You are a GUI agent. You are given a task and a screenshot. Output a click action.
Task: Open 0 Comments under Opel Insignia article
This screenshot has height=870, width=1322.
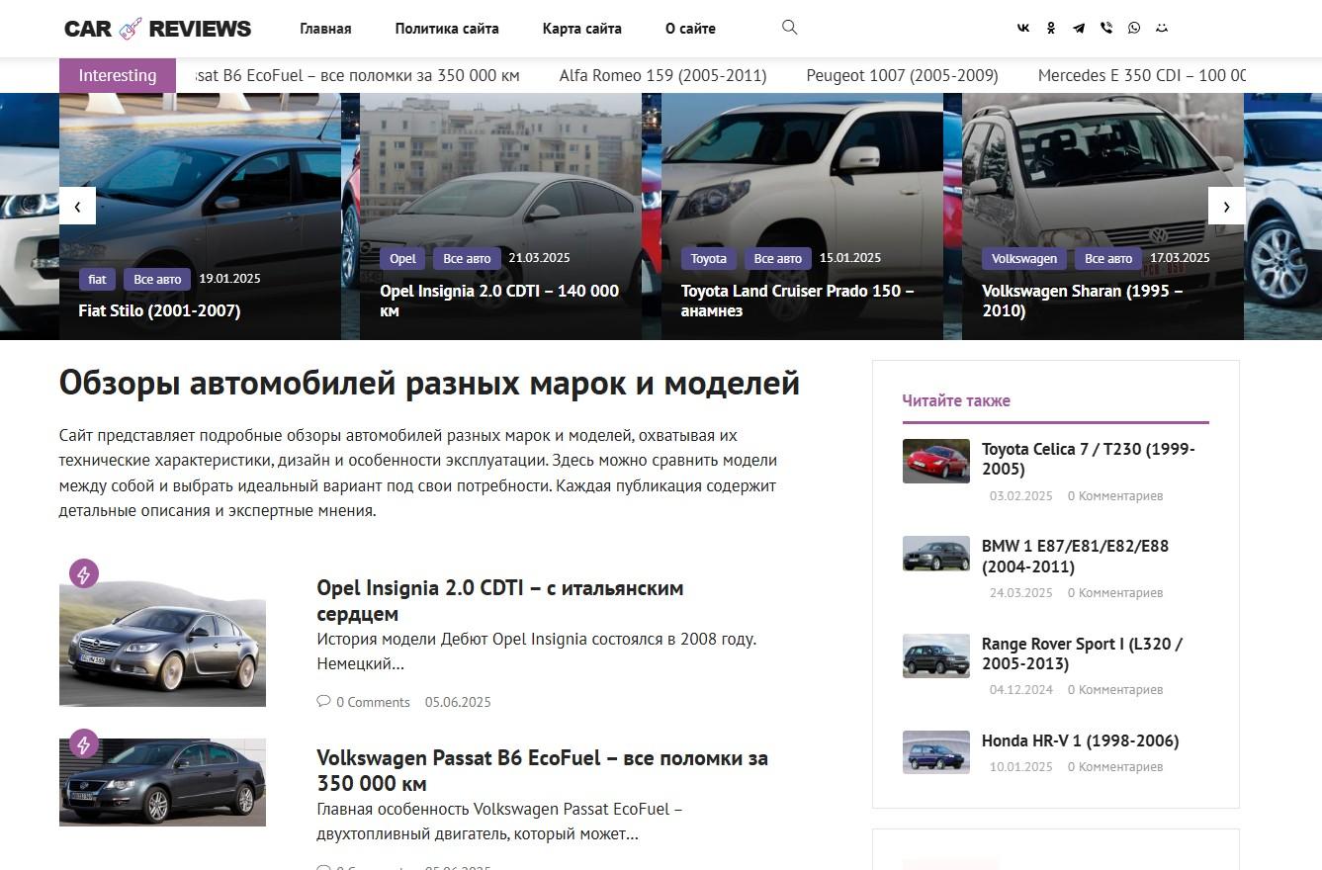(x=373, y=702)
